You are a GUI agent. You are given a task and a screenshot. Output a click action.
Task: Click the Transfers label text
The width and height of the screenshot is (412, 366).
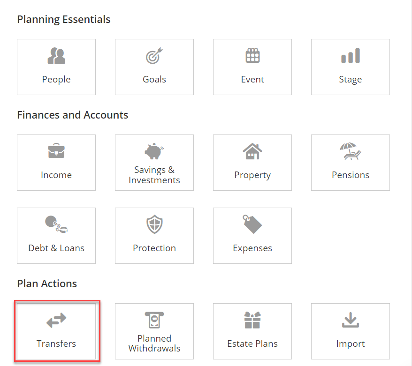point(56,344)
